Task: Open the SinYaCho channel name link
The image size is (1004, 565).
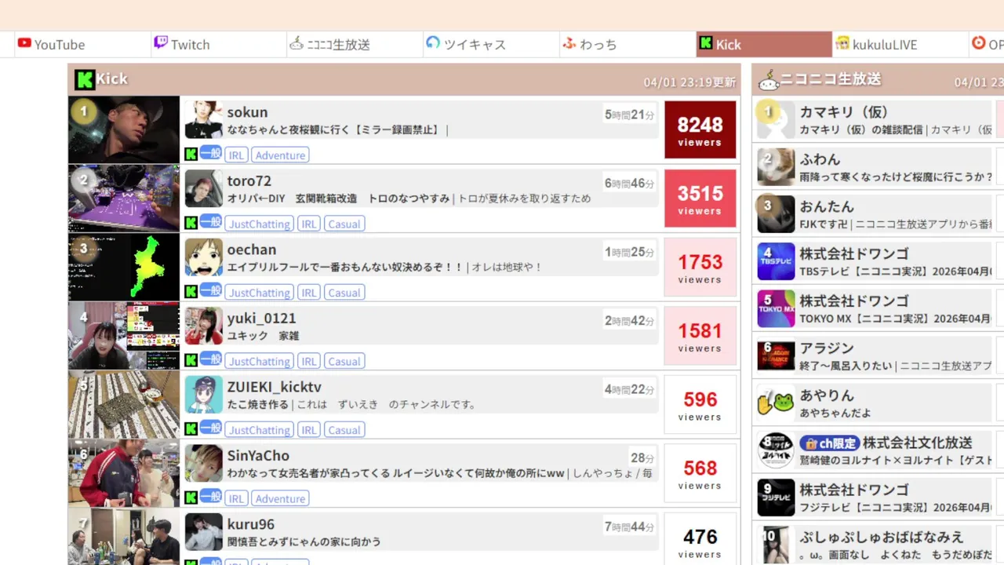Action: (258, 456)
